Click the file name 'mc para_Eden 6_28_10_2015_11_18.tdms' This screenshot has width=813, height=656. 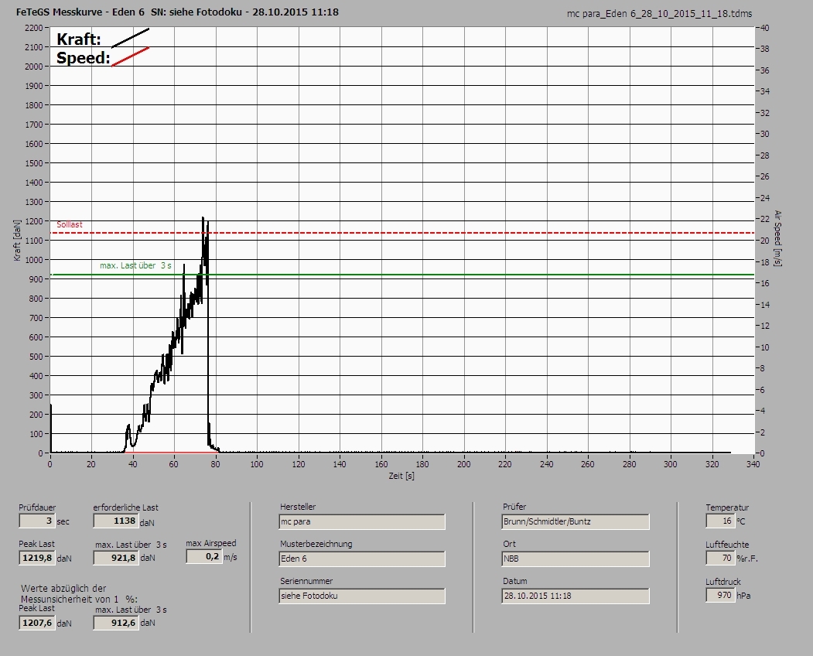click(660, 13)
